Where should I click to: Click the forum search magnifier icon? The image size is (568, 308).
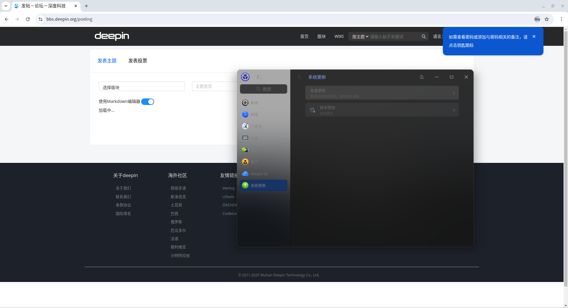424,37
